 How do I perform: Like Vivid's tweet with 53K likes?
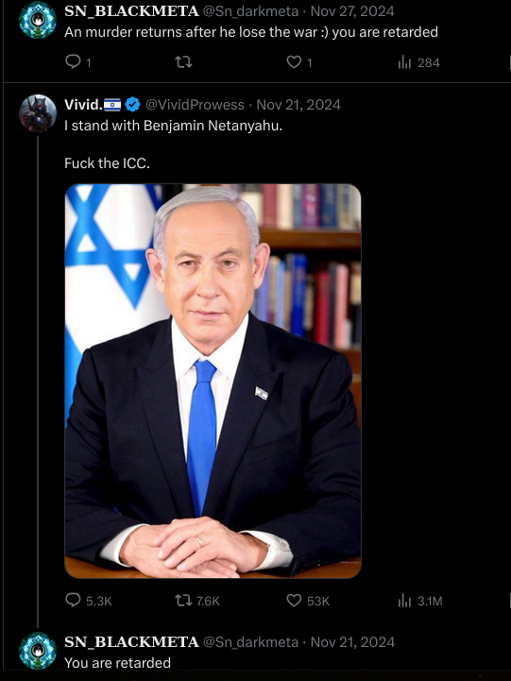(x=308, y=601)
